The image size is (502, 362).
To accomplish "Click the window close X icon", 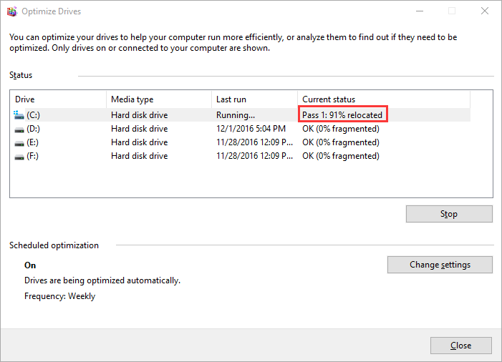I will point(485,11).
